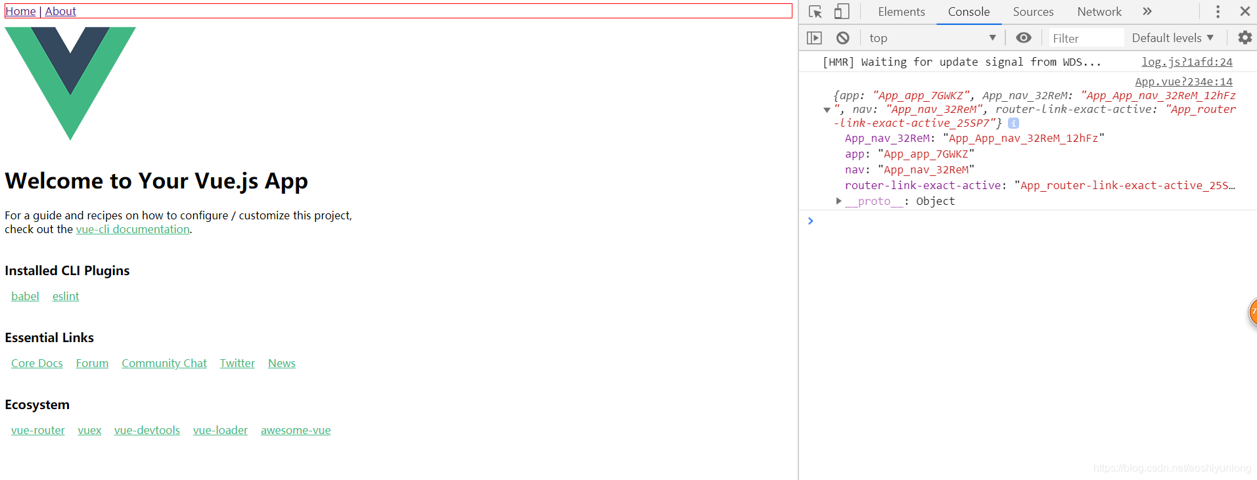Switch to the Console tab
Image resolution: width=1257 pixels, height=480 pixels.
coord(969,12)
